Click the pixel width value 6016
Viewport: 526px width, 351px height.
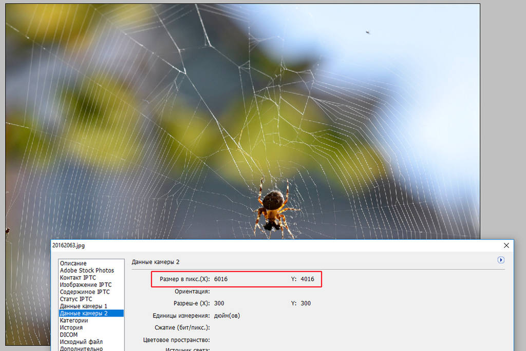click(x=221, y=279)
